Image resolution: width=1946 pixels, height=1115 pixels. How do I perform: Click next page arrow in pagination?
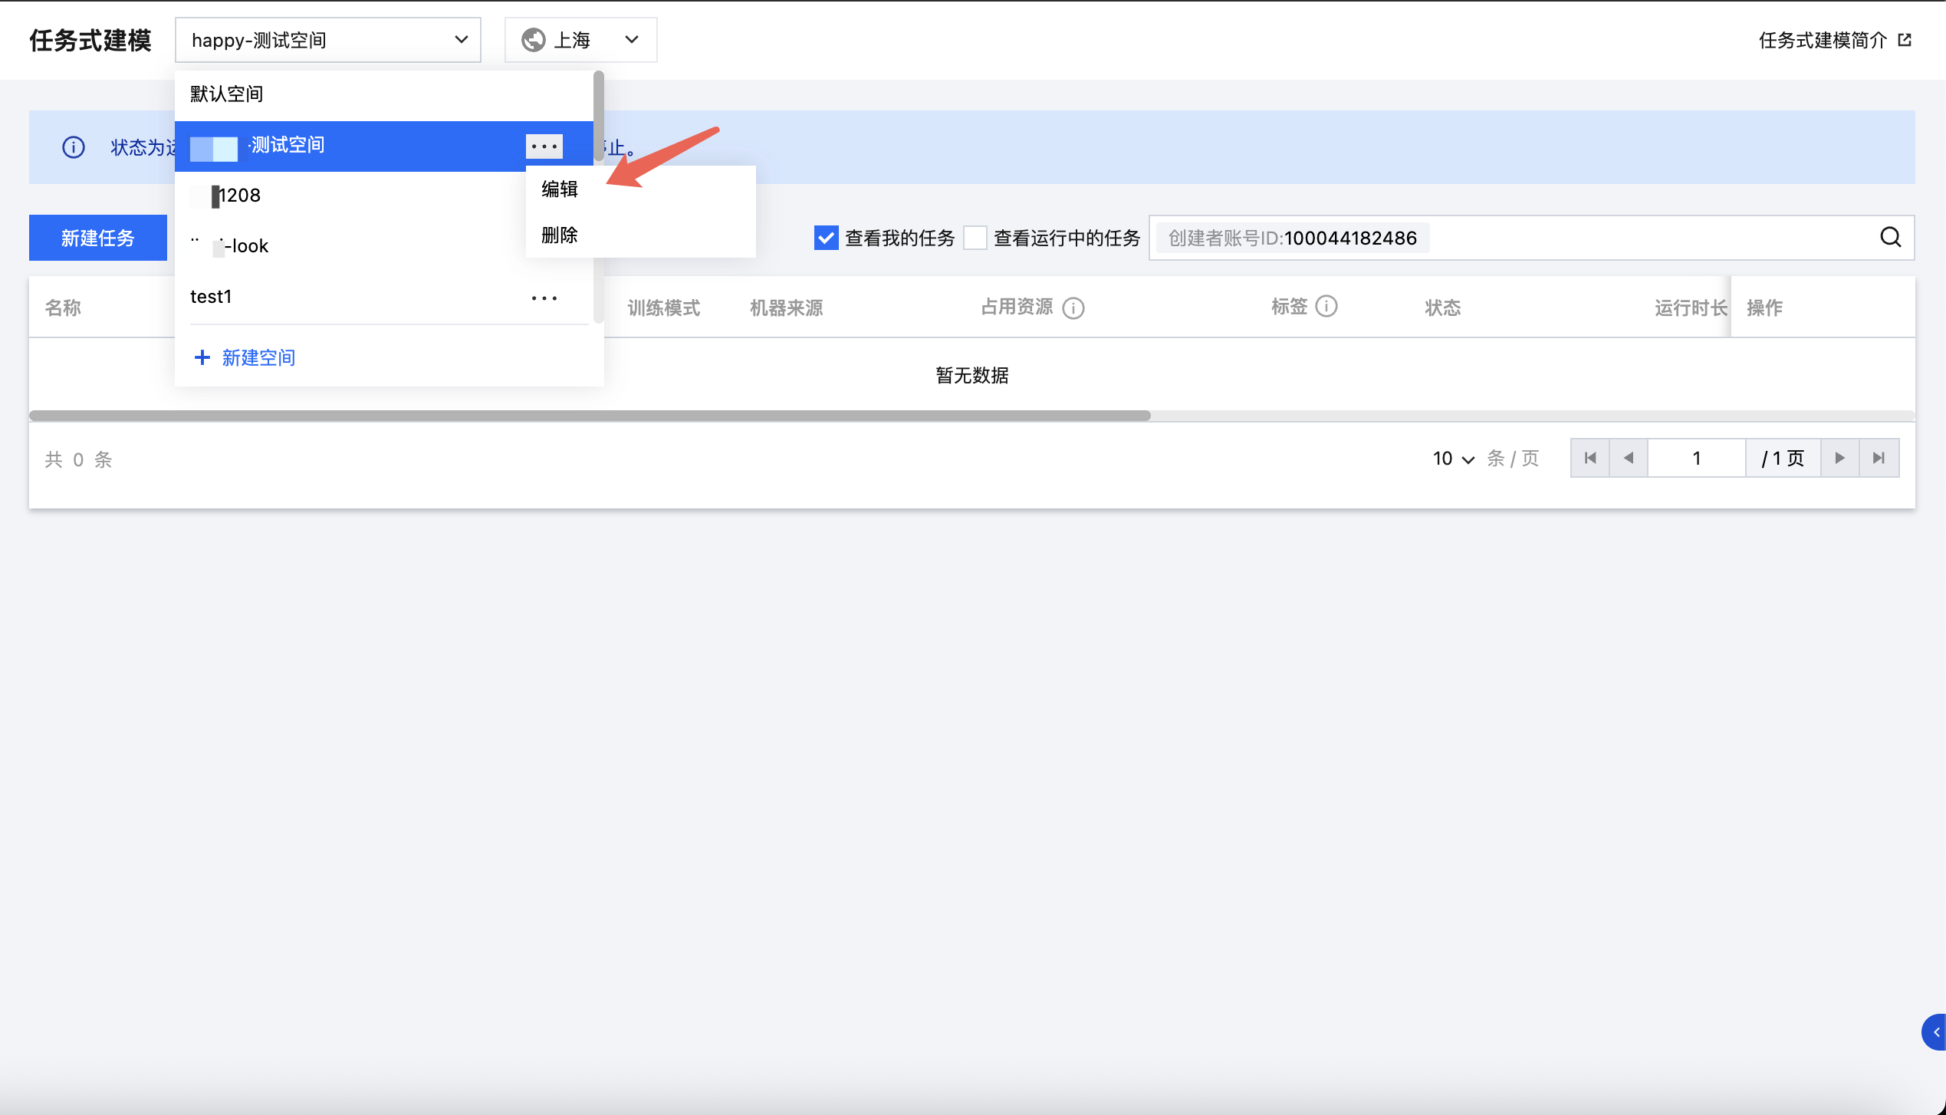coord(1839,459)
